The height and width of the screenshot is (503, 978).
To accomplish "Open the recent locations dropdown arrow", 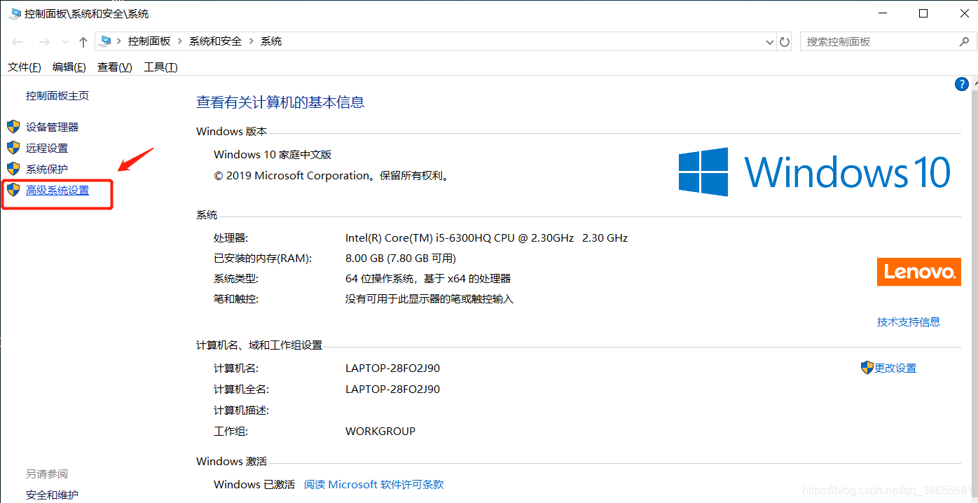I will [65, 42].
